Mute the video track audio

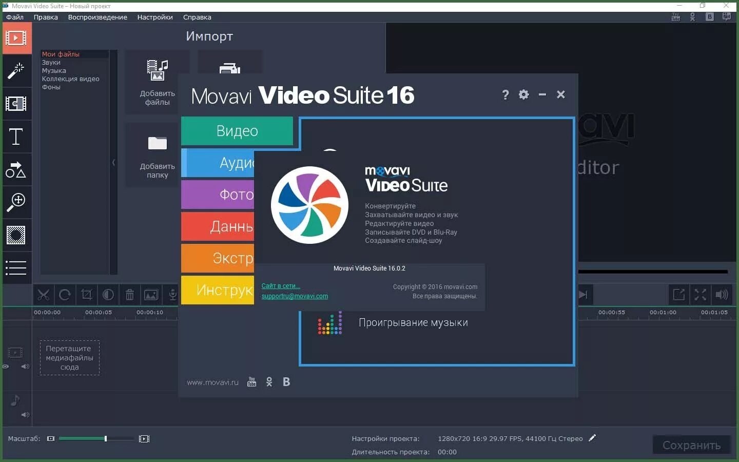(x=25, y=367)
